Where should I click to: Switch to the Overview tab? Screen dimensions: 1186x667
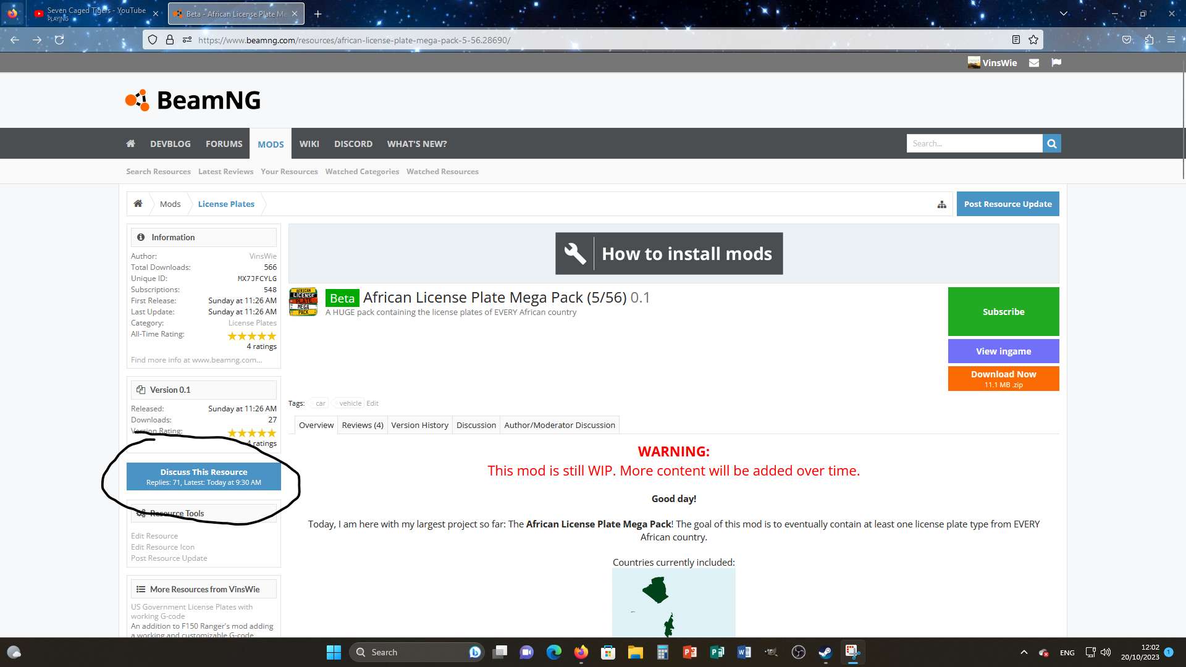[x=316, y=425]
